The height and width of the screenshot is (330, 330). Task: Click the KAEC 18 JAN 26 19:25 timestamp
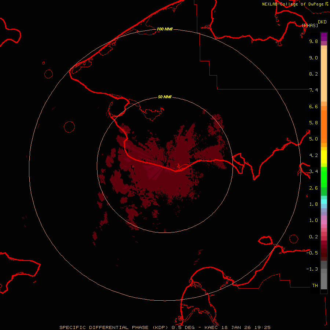click(238, 327)
